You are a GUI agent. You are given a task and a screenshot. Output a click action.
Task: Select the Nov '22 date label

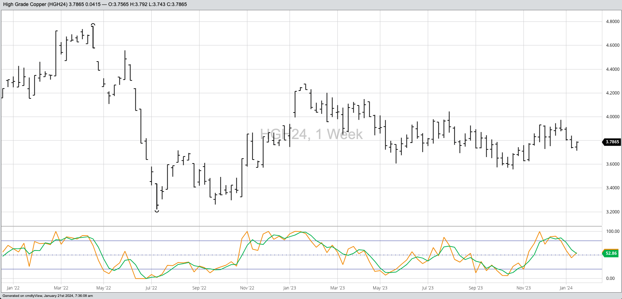tap(247, 288)
